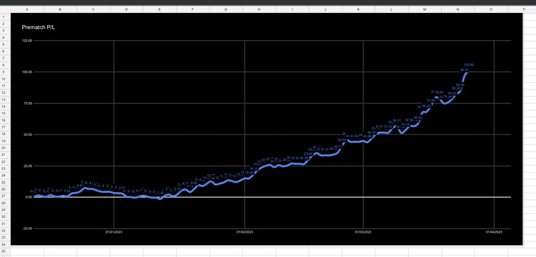Click the 68.22 data label
The width and height of the screenshot is (536, 257).
pos(427,105)
